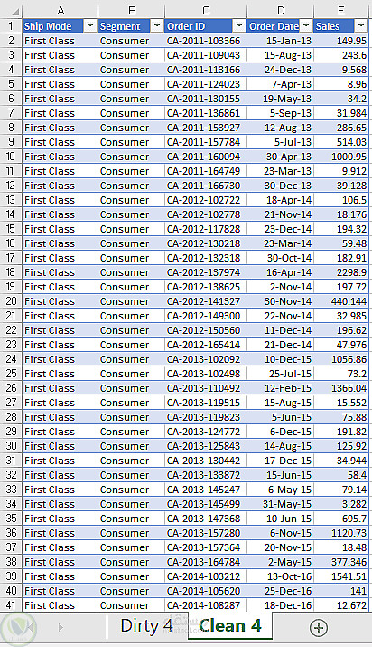Click the next-sheet navigation arrow

[x=60, y=628]
